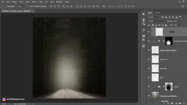Open the Normal blend mode dropdown

[x=157, y=21]
